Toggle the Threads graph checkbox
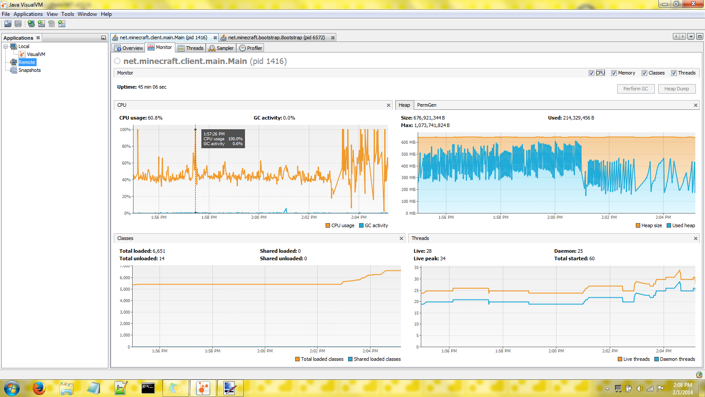Image resolution: width=705 pixels, height=397 pixels. tap(674, 73)
